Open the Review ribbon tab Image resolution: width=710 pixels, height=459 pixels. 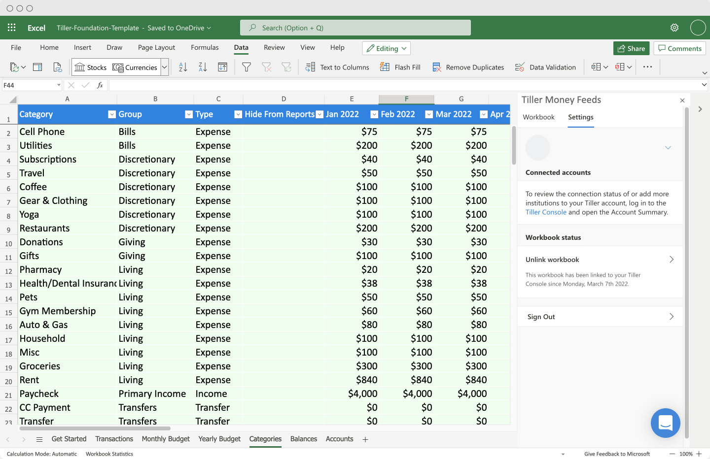point(274,48)
